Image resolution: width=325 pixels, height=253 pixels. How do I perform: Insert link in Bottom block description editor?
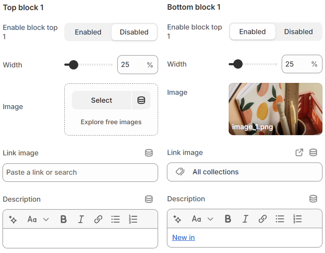tap(263, 219)
